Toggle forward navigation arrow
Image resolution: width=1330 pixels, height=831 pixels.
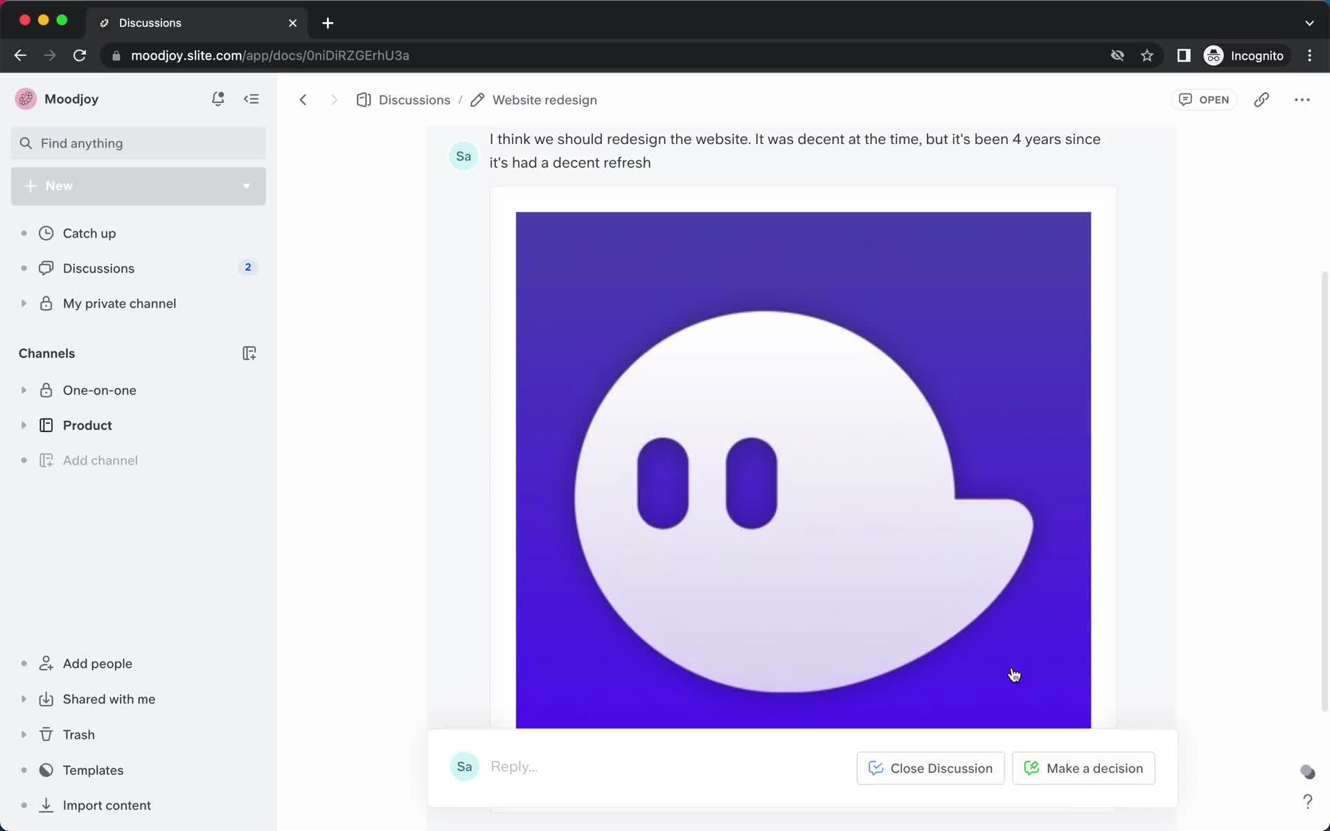click(x=334, y=100)
